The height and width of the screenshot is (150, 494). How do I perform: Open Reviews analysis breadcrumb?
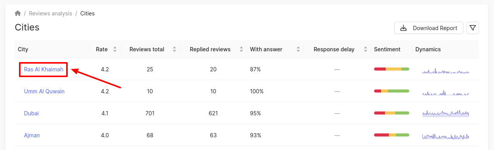click(x=51, y=13)
